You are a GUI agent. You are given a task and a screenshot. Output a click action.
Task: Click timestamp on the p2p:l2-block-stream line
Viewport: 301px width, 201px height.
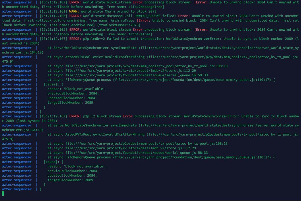(53, 116)
